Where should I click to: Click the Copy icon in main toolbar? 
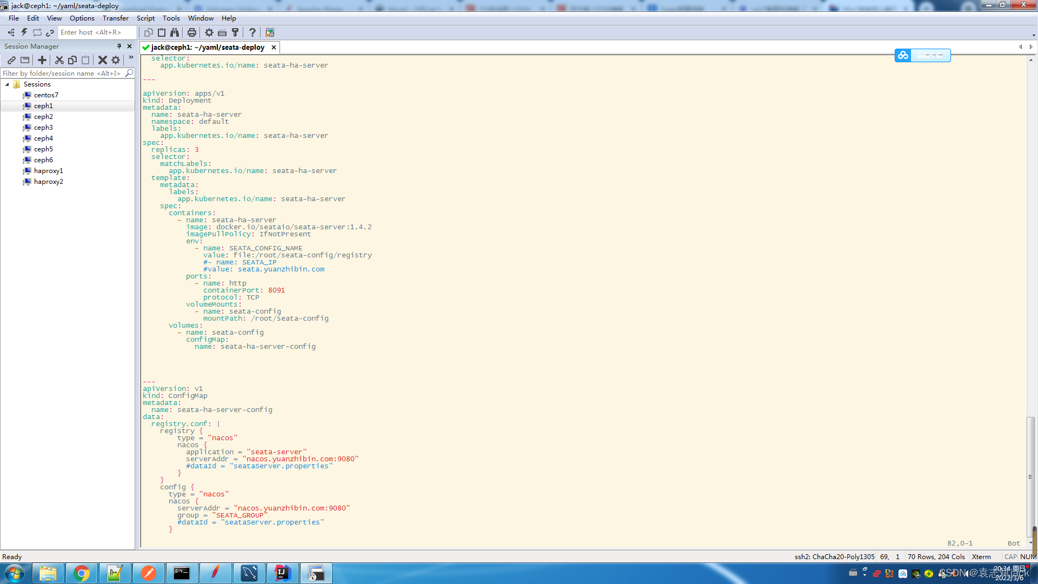tap(149, 32)
